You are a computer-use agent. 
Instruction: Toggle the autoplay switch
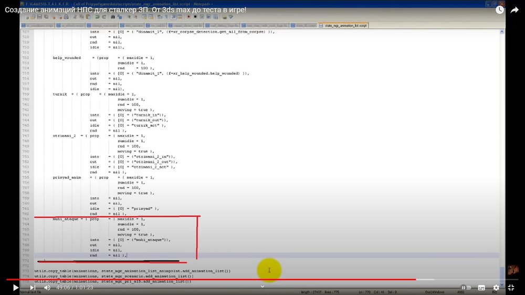pyautogui.click(x=464, y=288)
